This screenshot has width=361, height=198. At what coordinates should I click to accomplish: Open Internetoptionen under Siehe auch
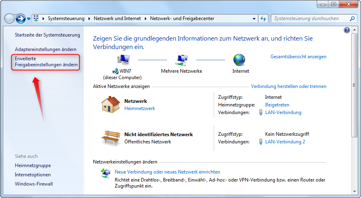click(x=33, y=175)
